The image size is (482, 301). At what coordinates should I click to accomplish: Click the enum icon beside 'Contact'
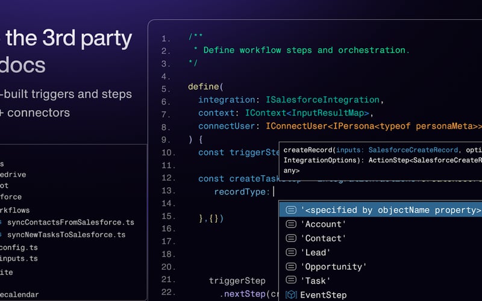[x=291, y=238]
